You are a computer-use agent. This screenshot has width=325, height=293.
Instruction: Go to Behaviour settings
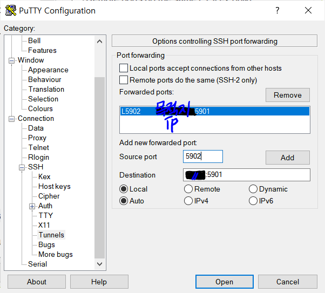pos(45,79)
